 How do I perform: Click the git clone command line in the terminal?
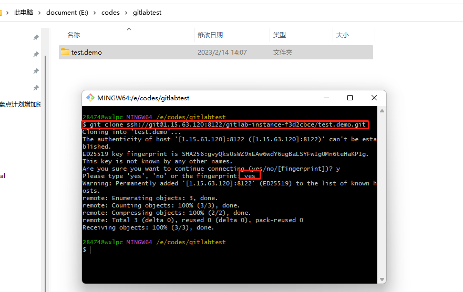click(x=224, y=124)
